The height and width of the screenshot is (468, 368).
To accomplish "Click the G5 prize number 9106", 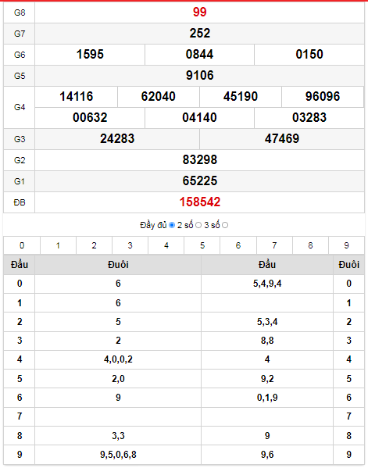I will 200,75.
